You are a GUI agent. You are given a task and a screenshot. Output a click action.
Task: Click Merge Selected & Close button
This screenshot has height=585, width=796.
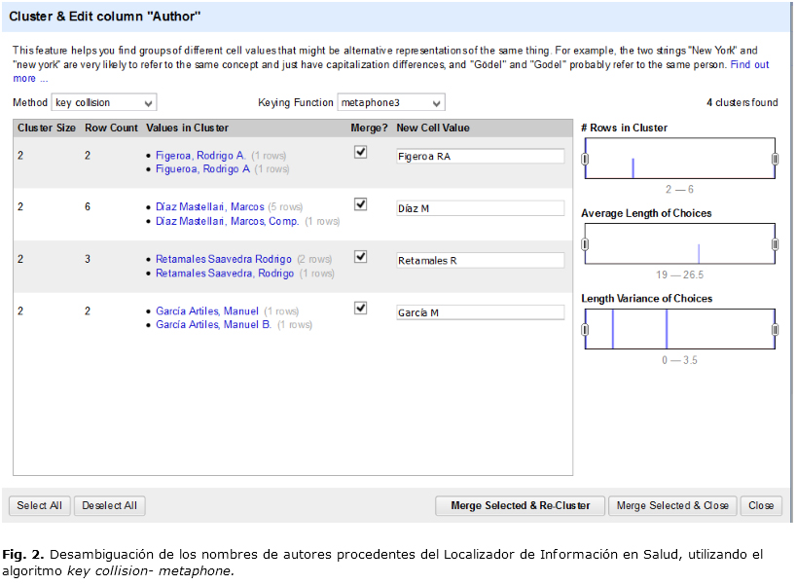tap(672, 505)
